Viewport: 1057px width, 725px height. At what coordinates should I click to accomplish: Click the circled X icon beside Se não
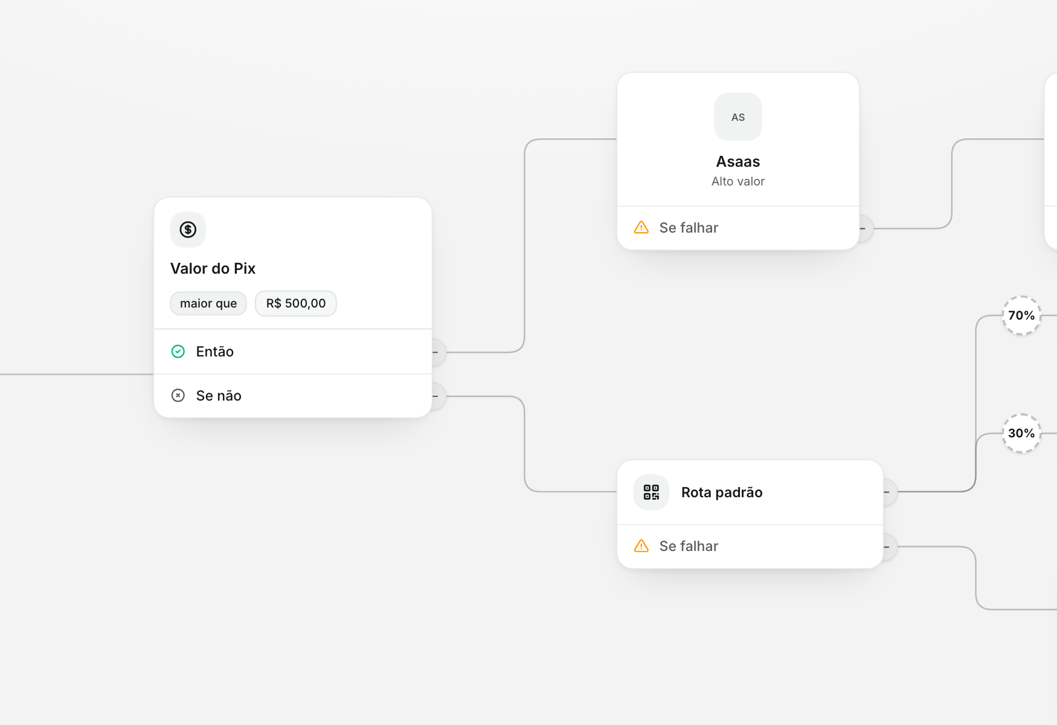178,396
